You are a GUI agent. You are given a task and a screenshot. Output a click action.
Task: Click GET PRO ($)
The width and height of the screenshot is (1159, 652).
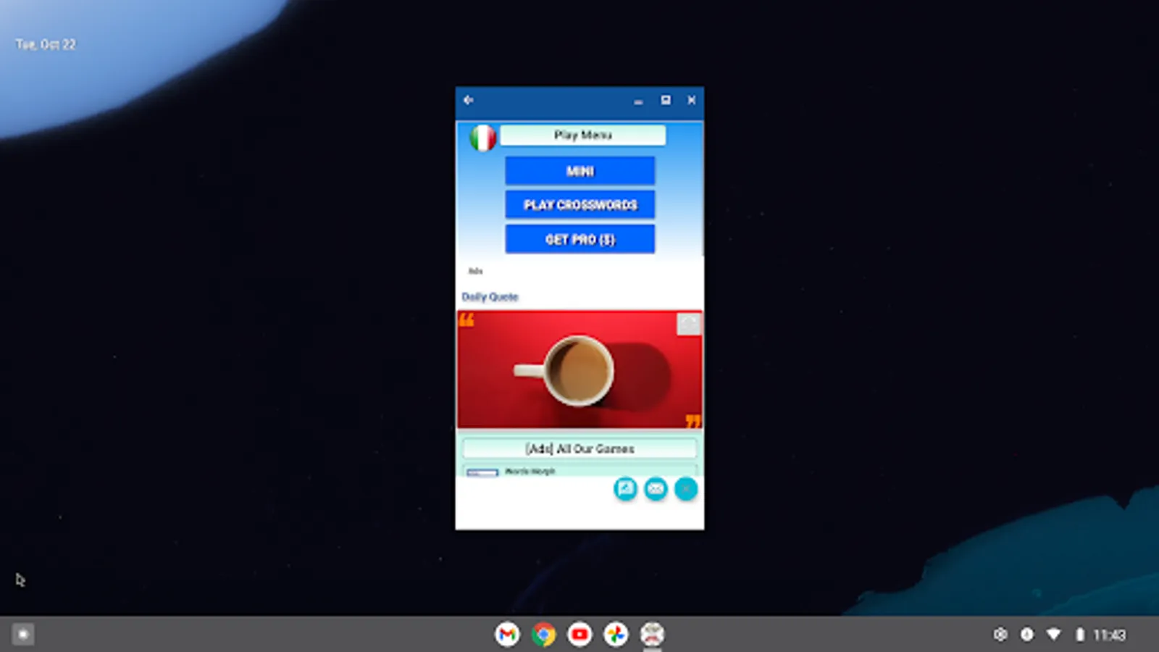click(x=579, y=238)
